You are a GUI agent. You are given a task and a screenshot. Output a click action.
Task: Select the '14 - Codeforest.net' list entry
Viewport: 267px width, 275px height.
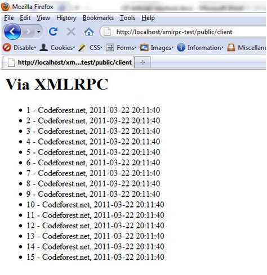pos(95,246)
